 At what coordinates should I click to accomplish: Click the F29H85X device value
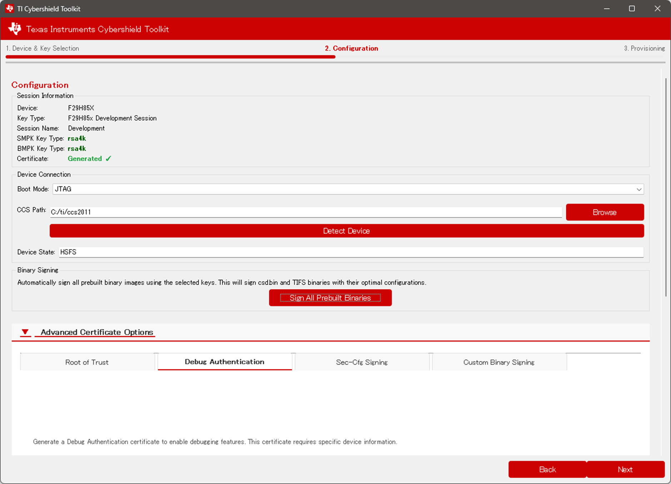coord(81,108)
